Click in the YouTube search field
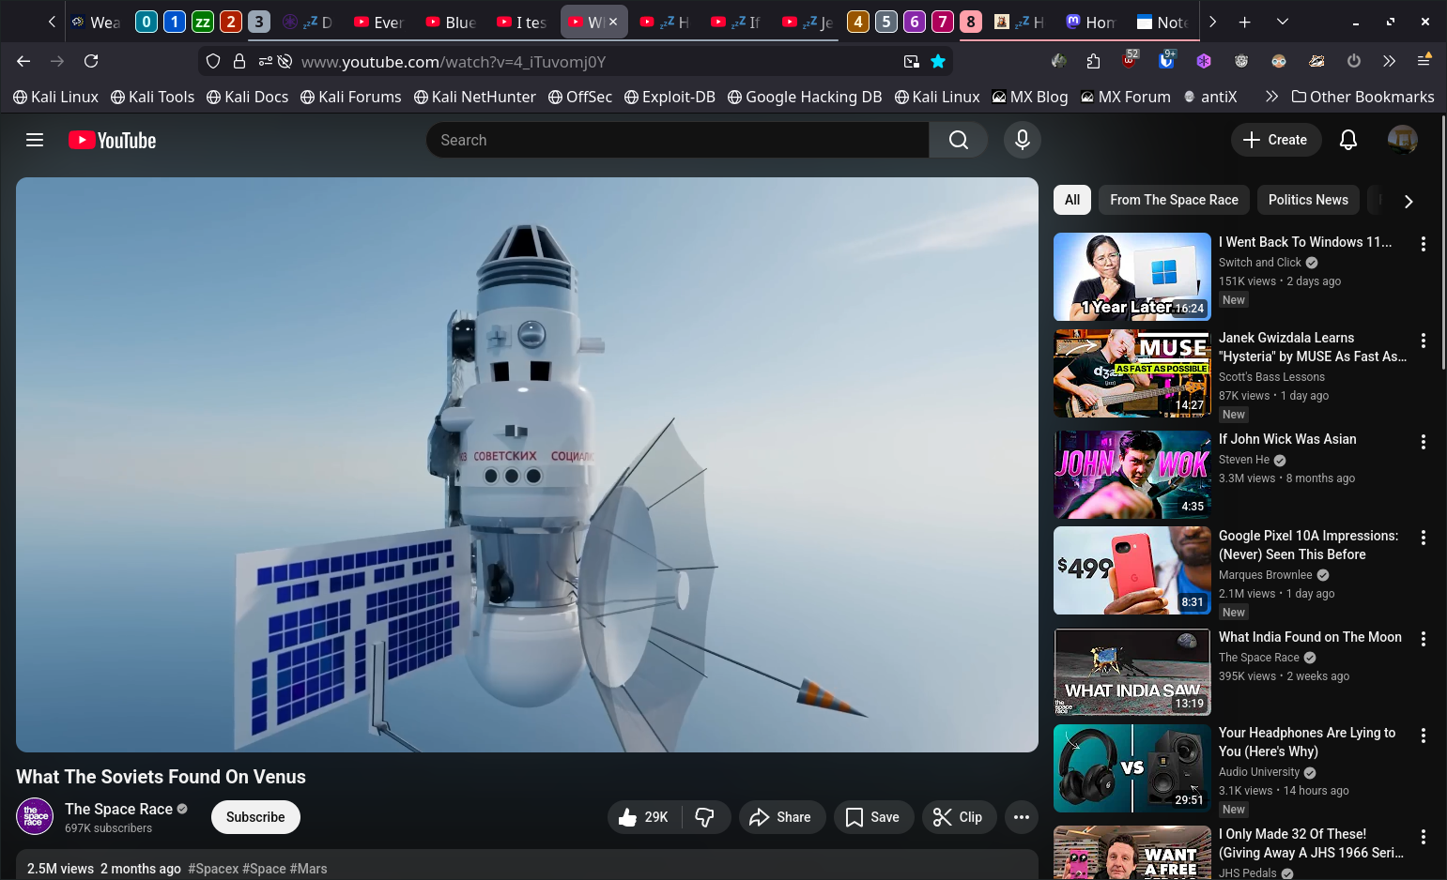1447x880 pixels. pyautogui.click(x=676, y=140)
